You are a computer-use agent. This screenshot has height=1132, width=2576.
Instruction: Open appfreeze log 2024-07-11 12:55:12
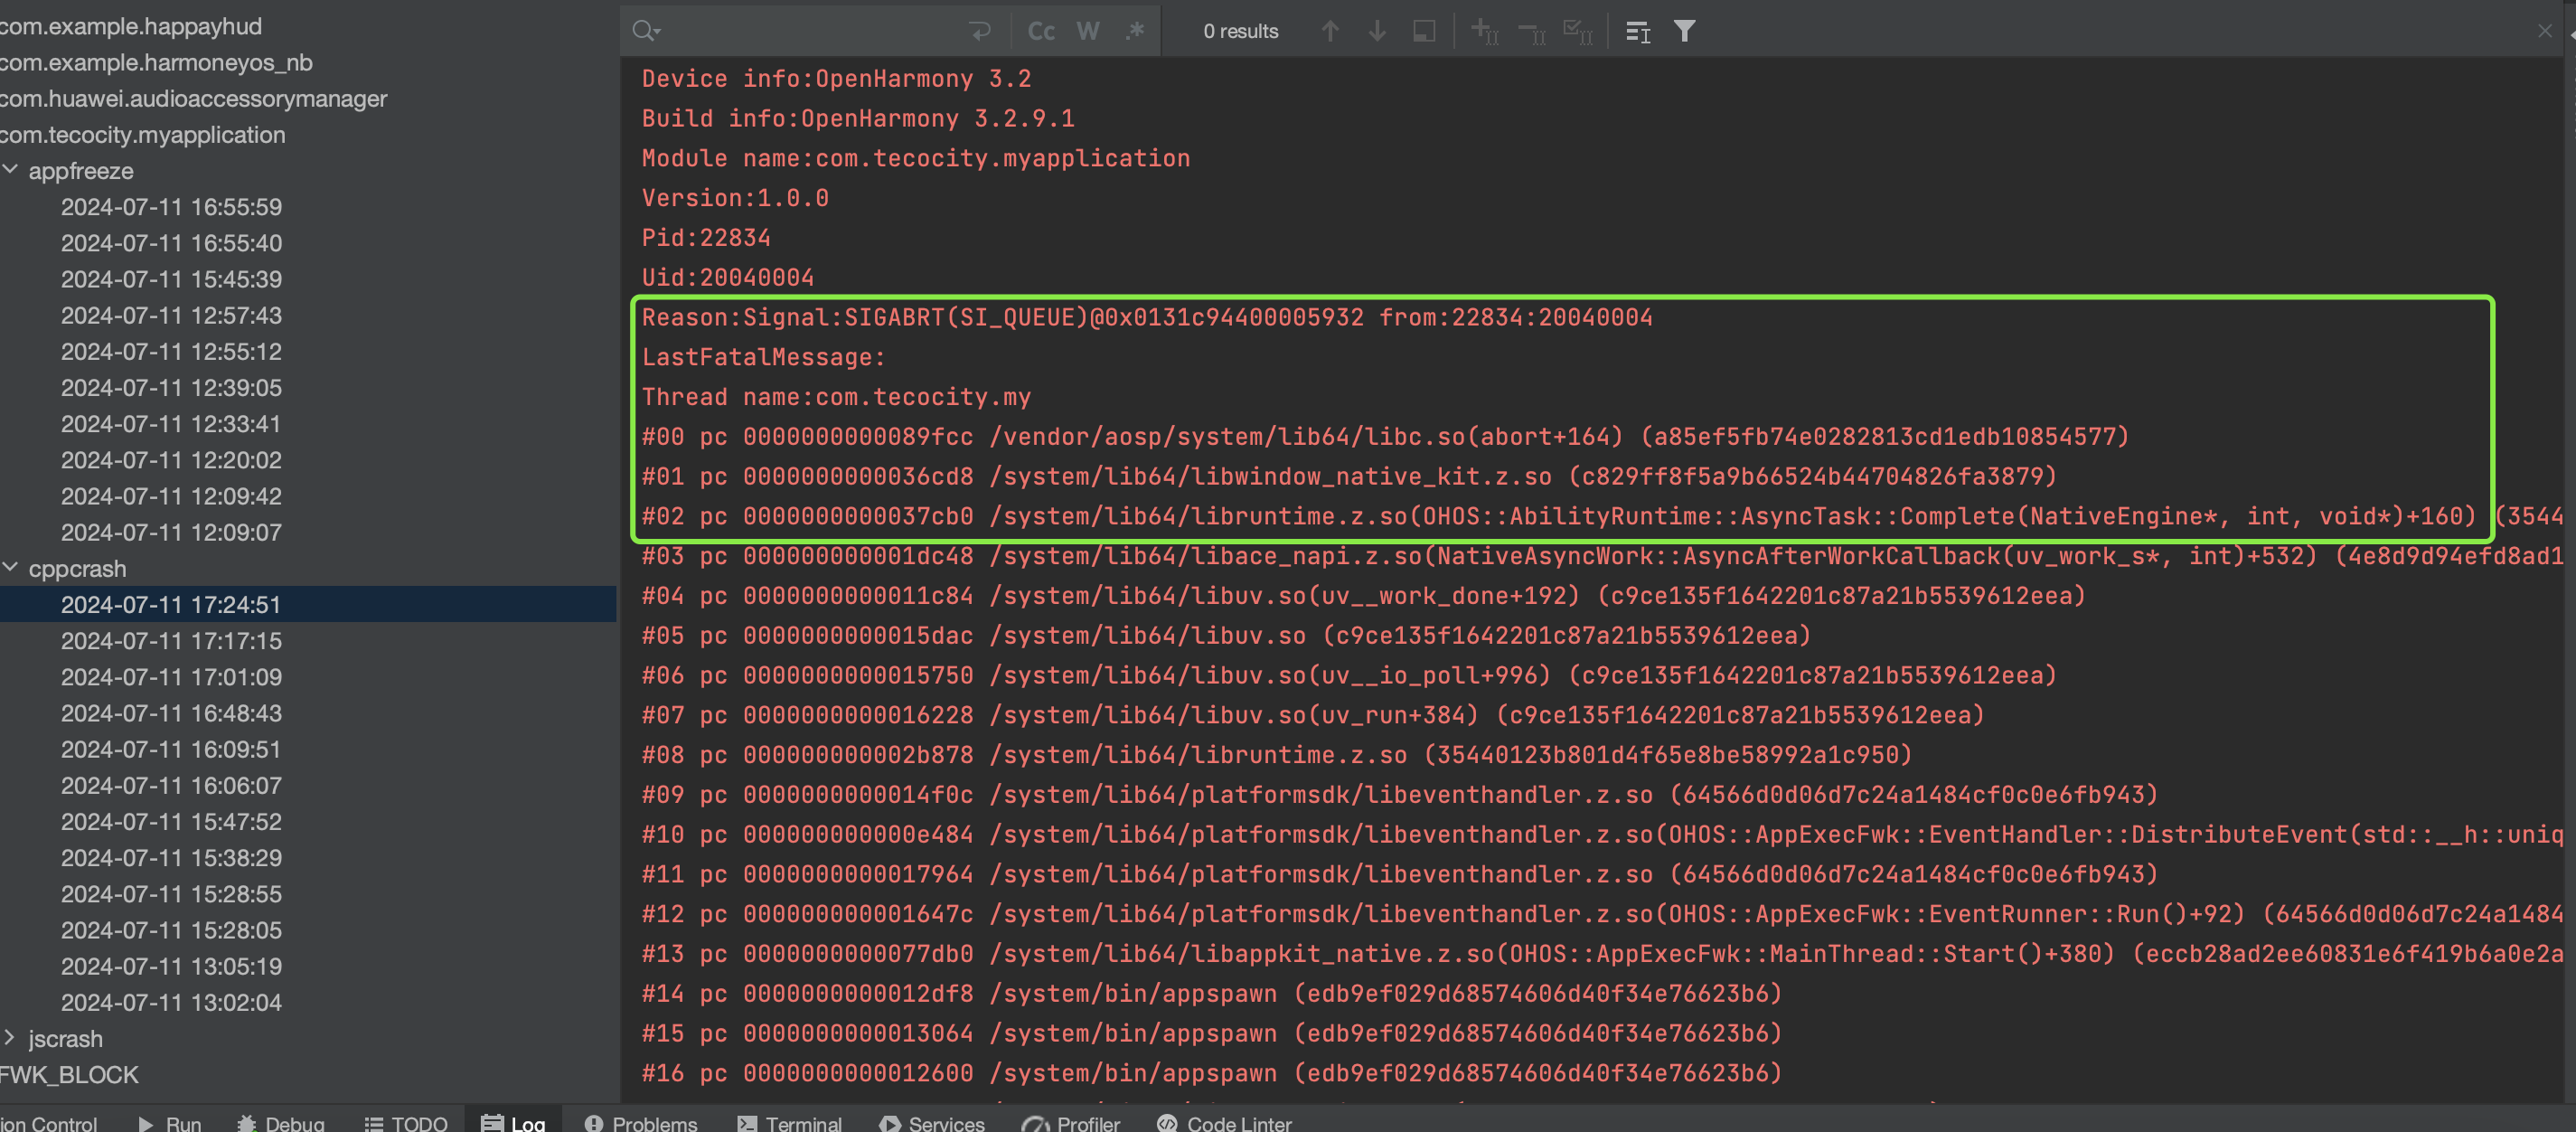click(x=171, y=351)
